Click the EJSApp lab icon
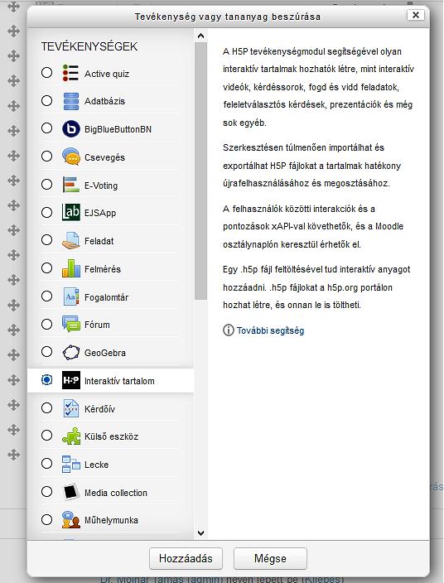 pos(70,212)
